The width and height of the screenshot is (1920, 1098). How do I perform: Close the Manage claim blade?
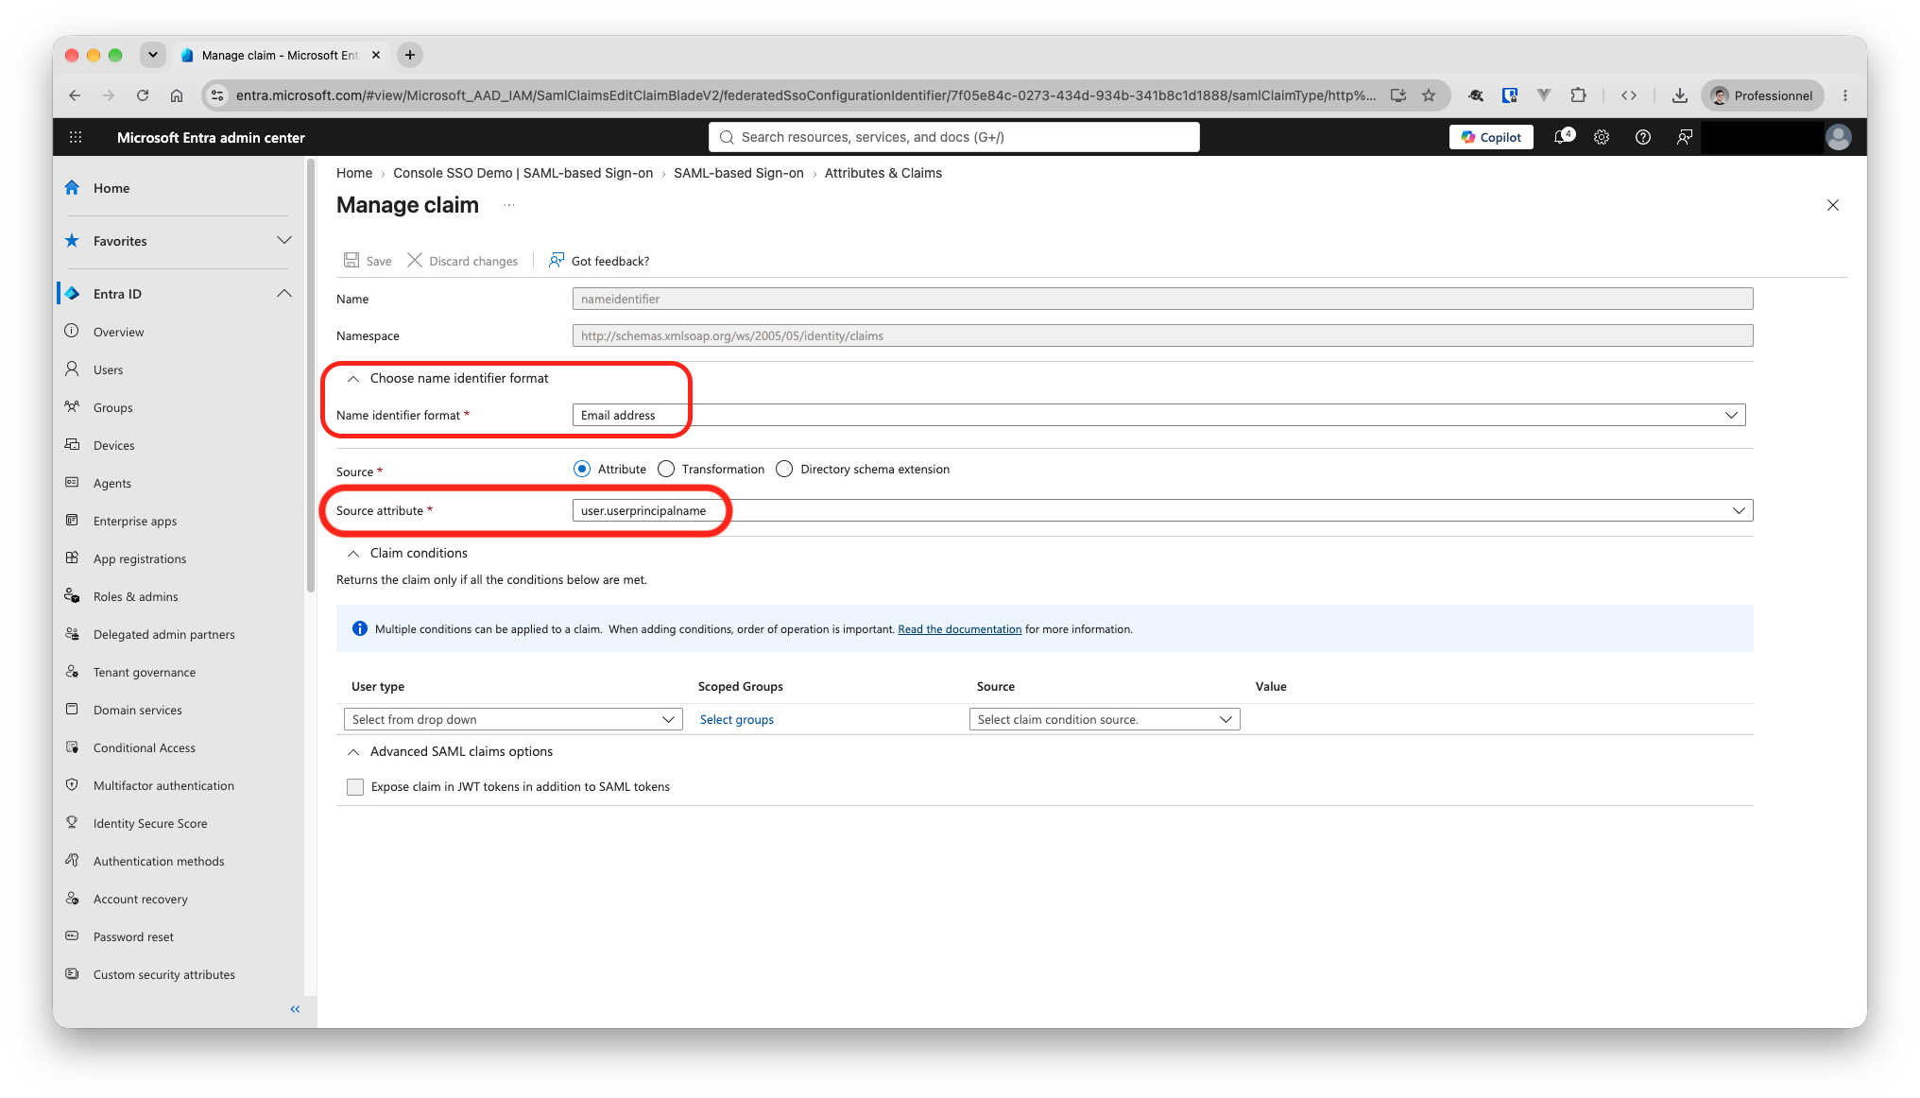point(1833,205)
